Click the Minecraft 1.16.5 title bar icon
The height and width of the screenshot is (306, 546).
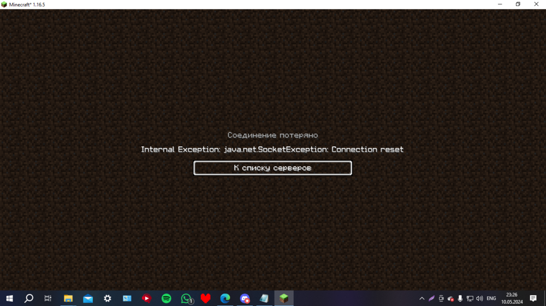point(4,4)
